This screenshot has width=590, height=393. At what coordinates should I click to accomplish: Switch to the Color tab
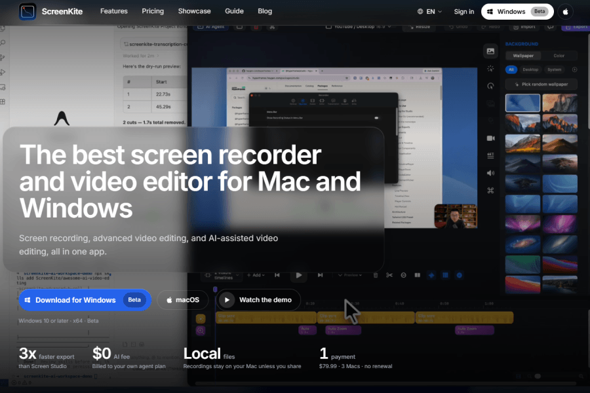click(x=559, y=56)
